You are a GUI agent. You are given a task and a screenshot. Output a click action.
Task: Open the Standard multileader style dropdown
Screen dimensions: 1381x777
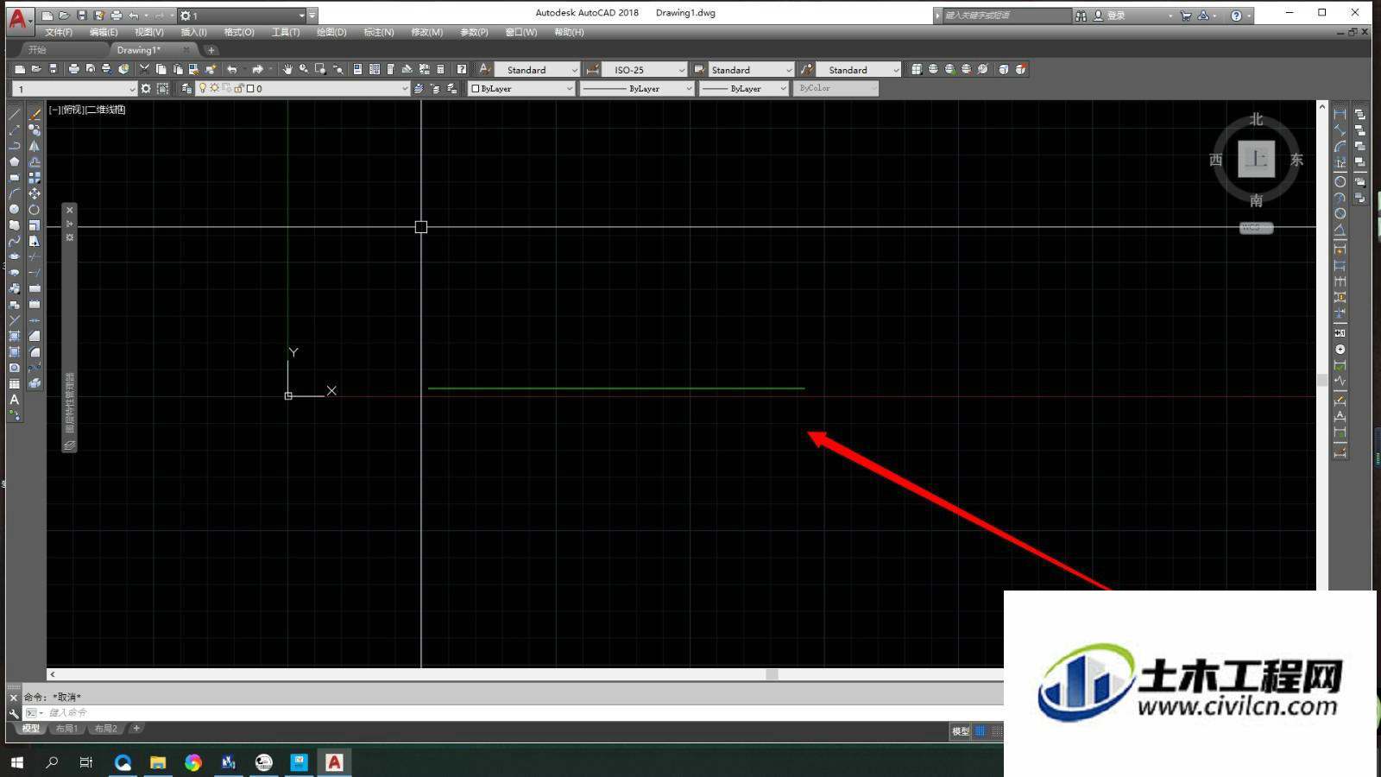pyautogui.click(x=858, y=70)
